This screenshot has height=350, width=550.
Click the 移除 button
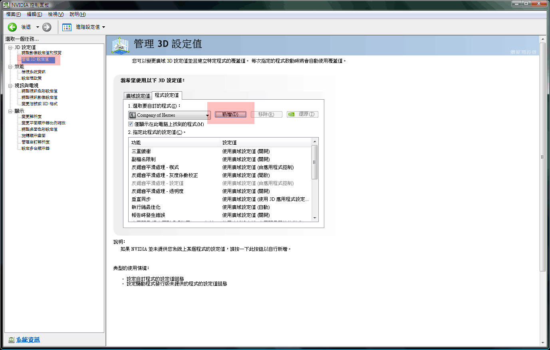266,114
